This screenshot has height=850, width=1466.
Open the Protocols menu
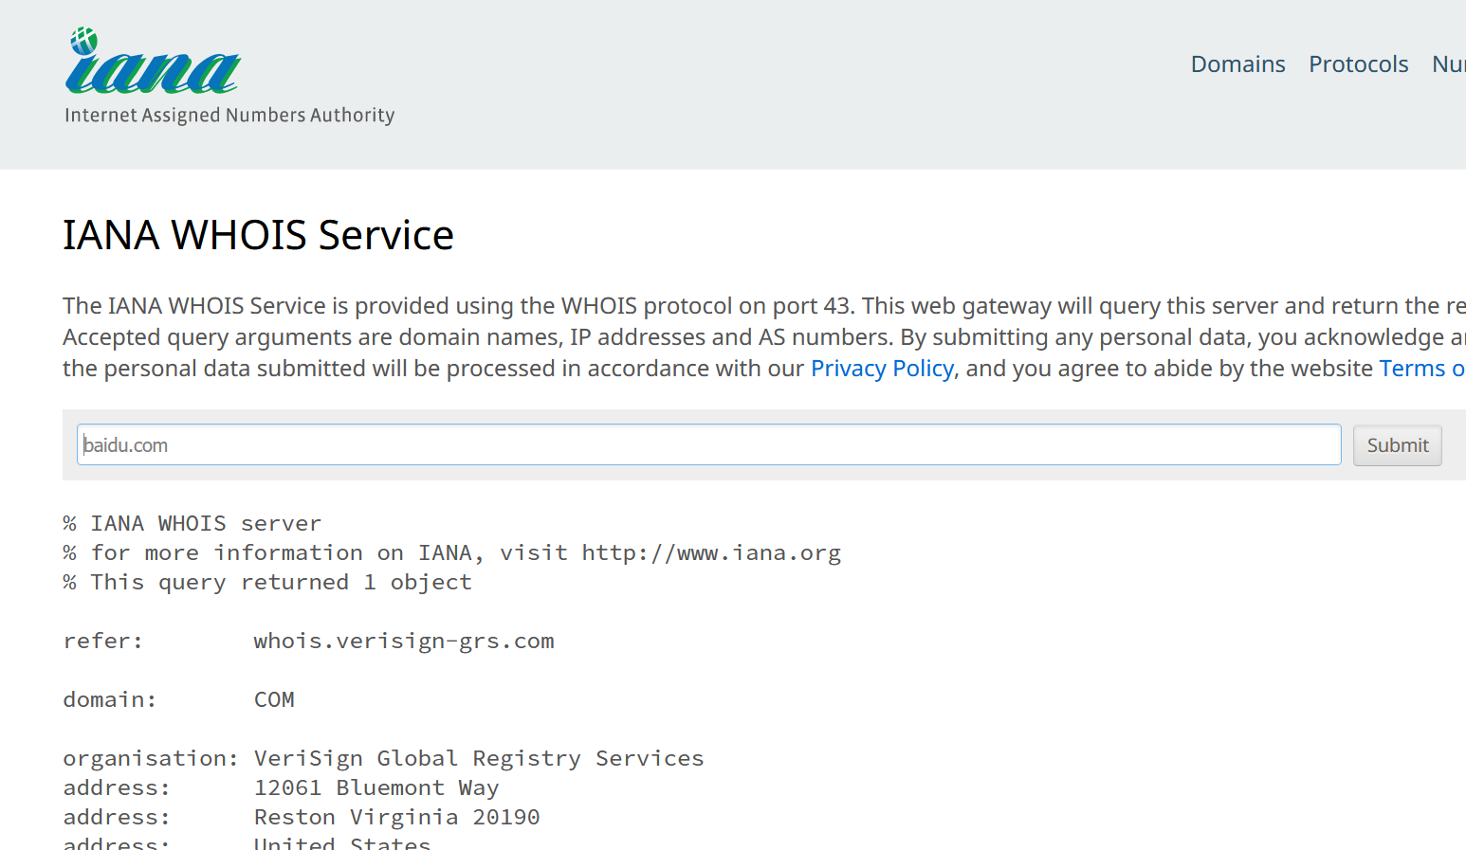[1358, 63]
